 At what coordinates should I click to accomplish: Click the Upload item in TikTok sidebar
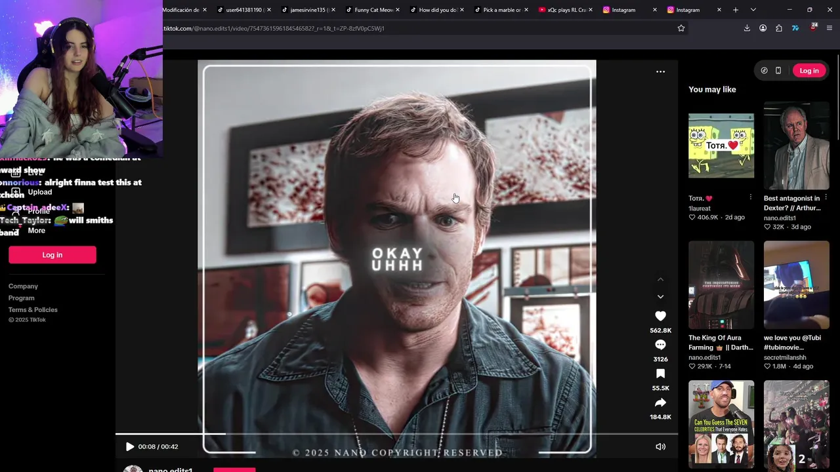pyautogui.click(x=39, y=192)
